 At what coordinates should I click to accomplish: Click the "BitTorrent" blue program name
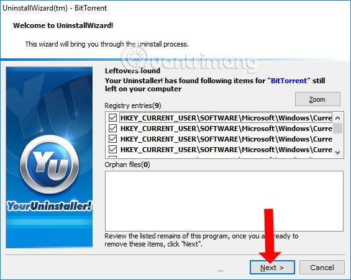click(x=289, y=81)
